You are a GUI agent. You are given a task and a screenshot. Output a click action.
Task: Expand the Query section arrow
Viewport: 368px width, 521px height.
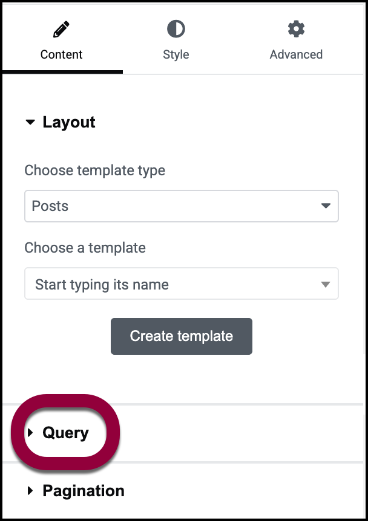[x=30, y=433]
